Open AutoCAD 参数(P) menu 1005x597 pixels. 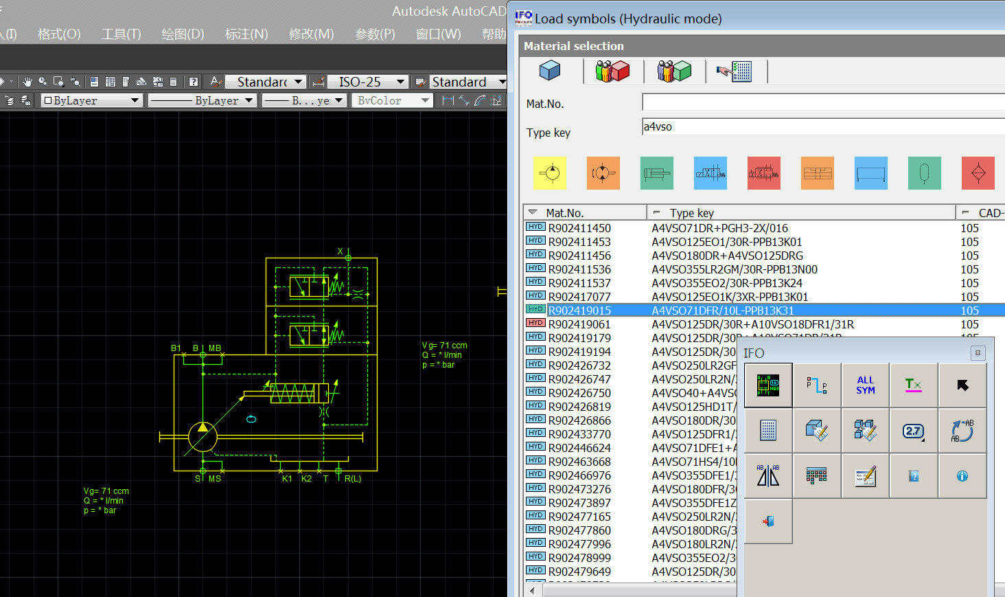click(x=375, y=34)
